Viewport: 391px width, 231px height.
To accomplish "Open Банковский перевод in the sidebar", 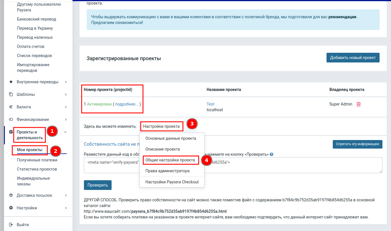I will [x=37, y=19].
